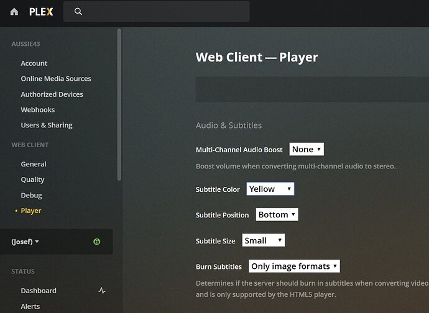
Task: Open Debug settings
Action: 32,195
